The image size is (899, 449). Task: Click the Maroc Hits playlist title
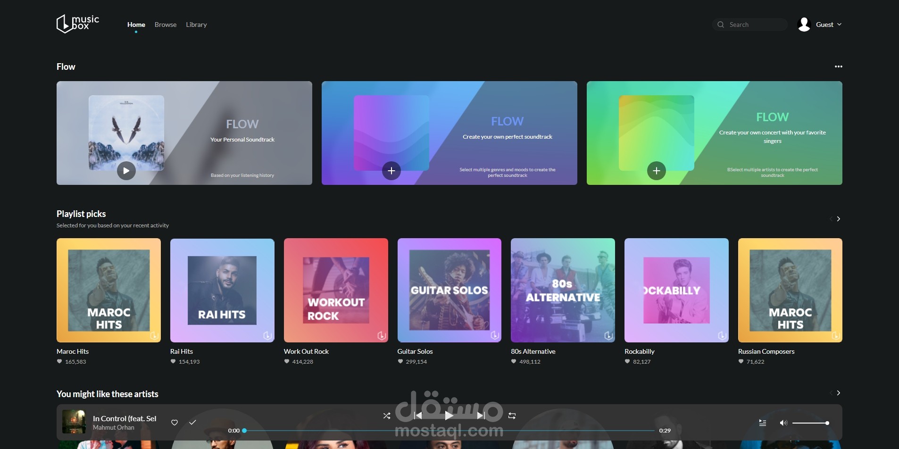tap(73, 351)
